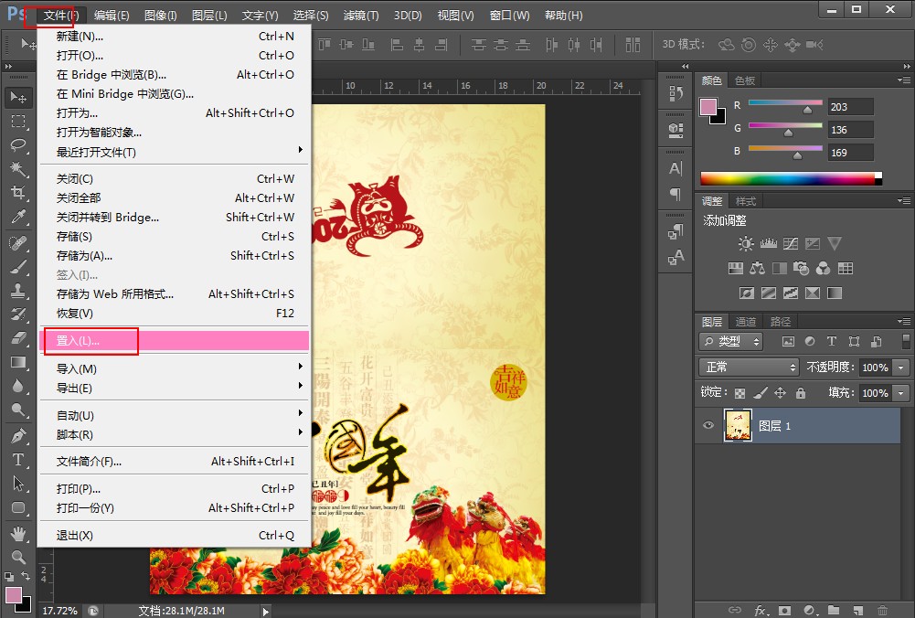Screen dimensions: 915x618
Task: Select the Healing Brush bandage tool
Action: (x=18, y=241)
